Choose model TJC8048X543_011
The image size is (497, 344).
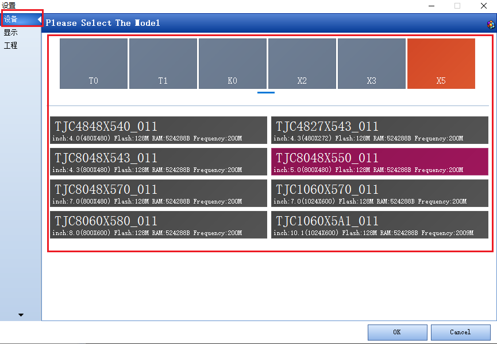pyautogui.click(x=159, y=162)
